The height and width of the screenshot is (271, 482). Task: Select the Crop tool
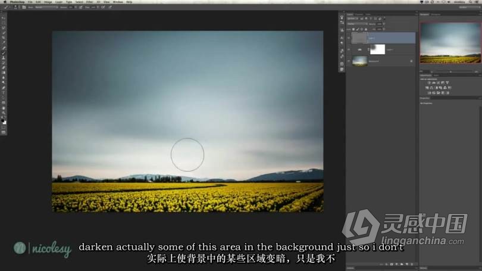[x=4, y=38]
